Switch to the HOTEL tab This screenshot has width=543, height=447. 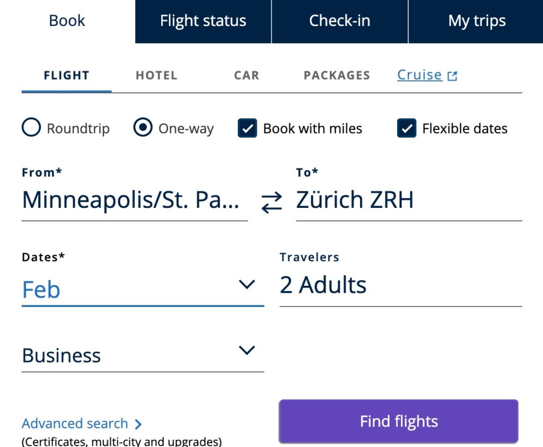coord(156,75)
